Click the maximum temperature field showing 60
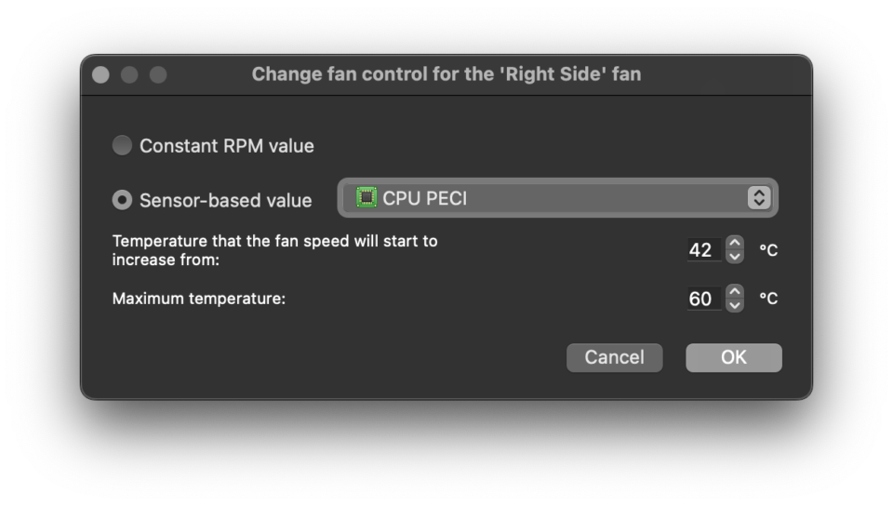Viewport: 893px width, 506px height. pyautogui.click(x=704, y=299)
